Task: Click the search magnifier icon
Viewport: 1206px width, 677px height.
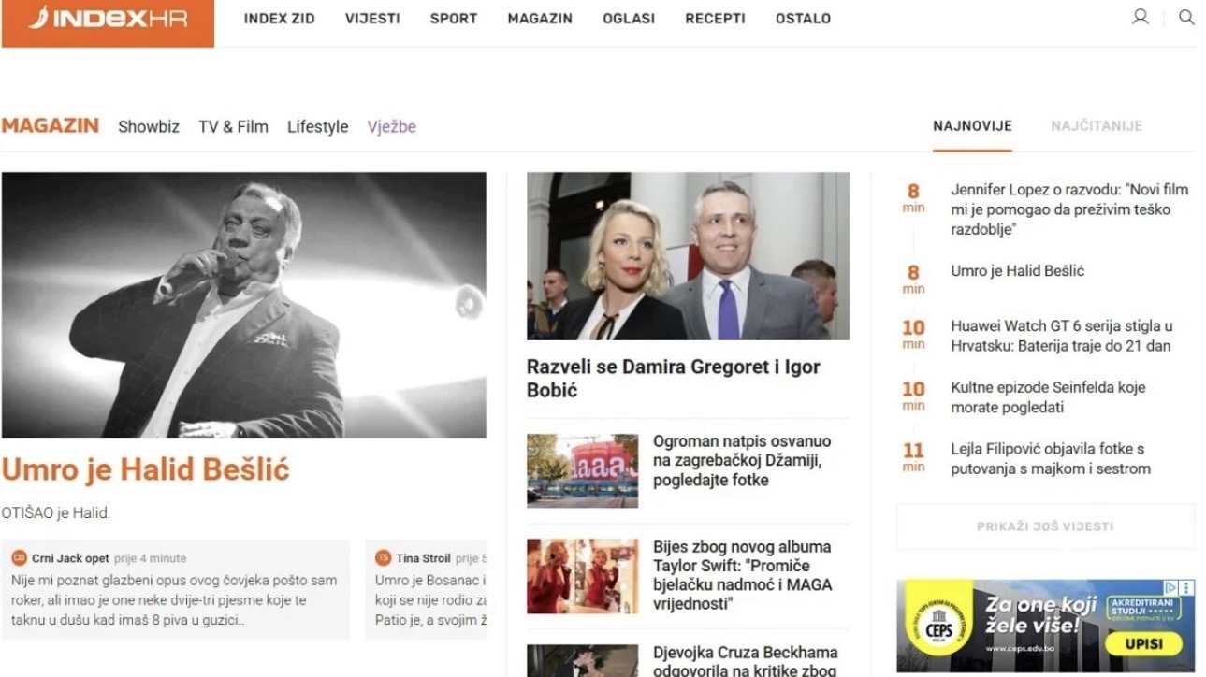Action: (1186, 17)
